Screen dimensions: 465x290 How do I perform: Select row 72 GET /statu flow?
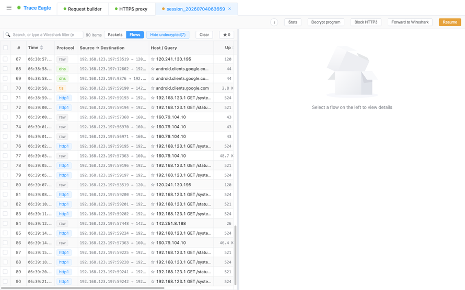[x=117, y=107]
